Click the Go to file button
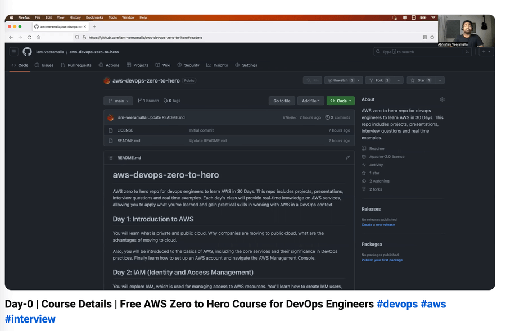The width and height of the screenshot is (506, 331). [282, 101]
